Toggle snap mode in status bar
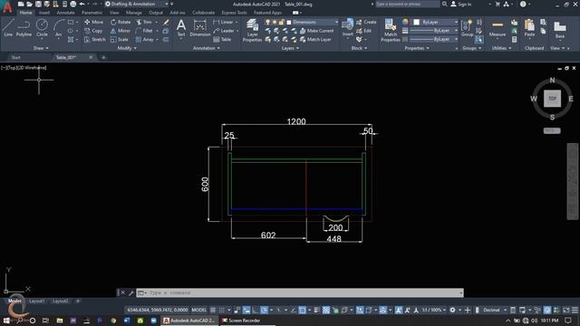580x326 pixels. (x=221, y=310)
